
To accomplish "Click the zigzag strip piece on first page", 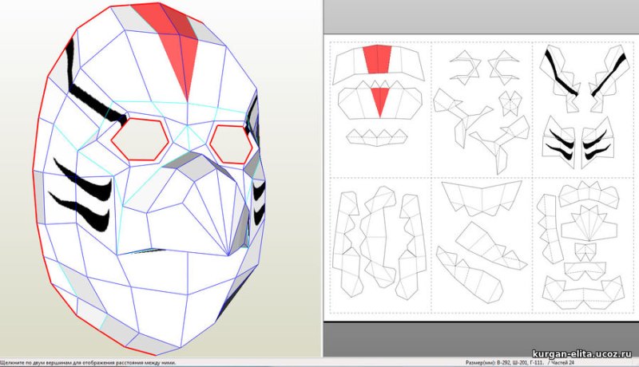I will 379,137.
